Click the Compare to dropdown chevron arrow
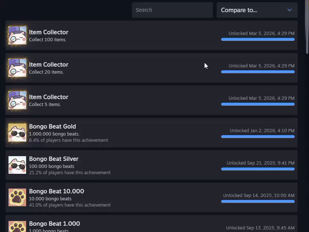This screenshot has height=232, width=309. coord(290,10)
